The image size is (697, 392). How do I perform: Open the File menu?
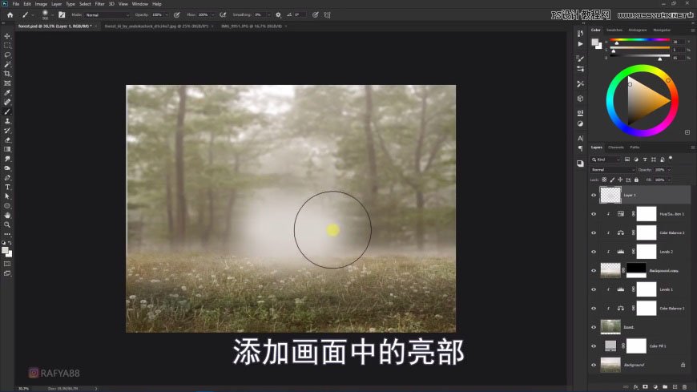tap(15, 4)
